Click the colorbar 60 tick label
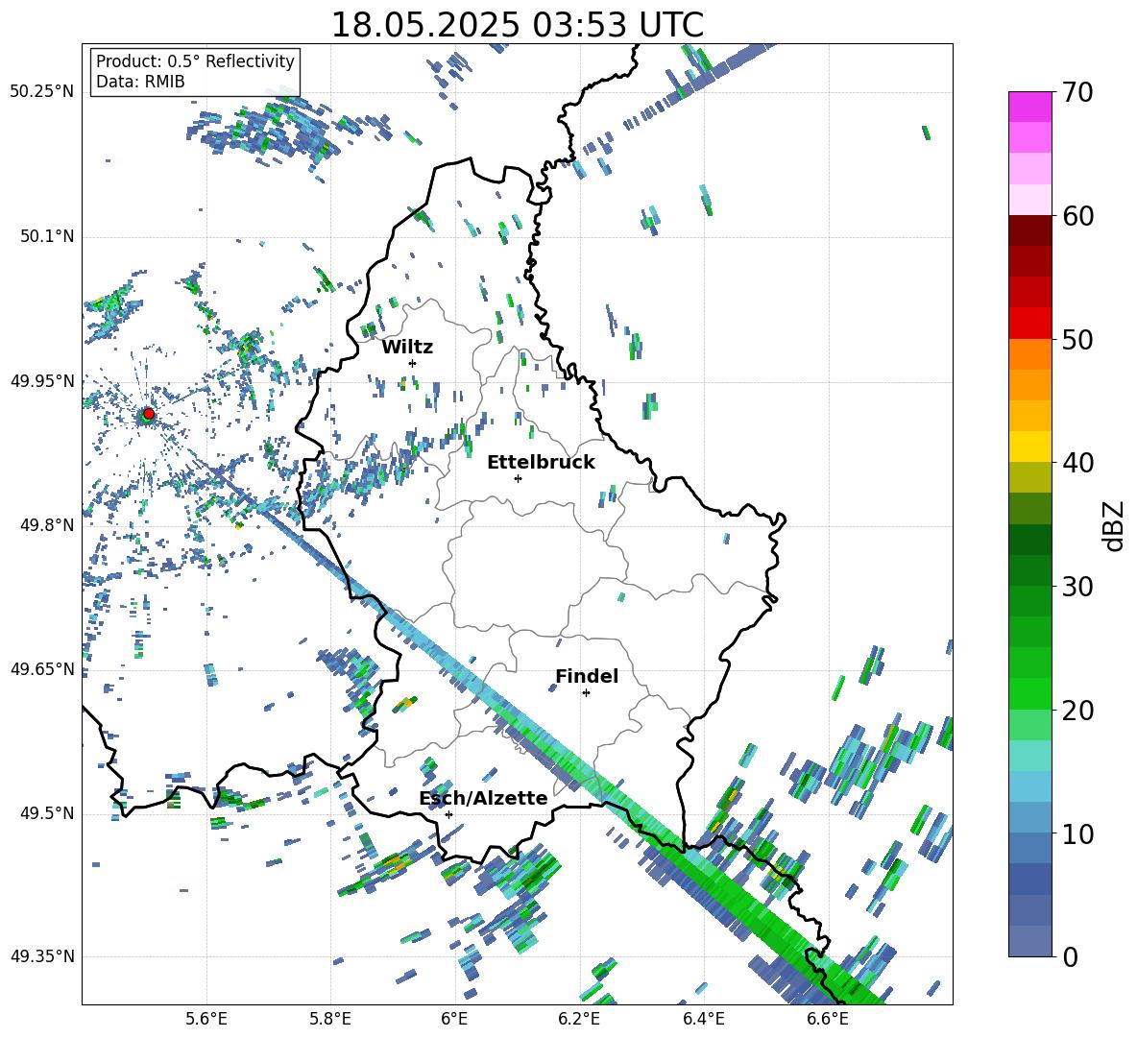 coord(1077,216)
